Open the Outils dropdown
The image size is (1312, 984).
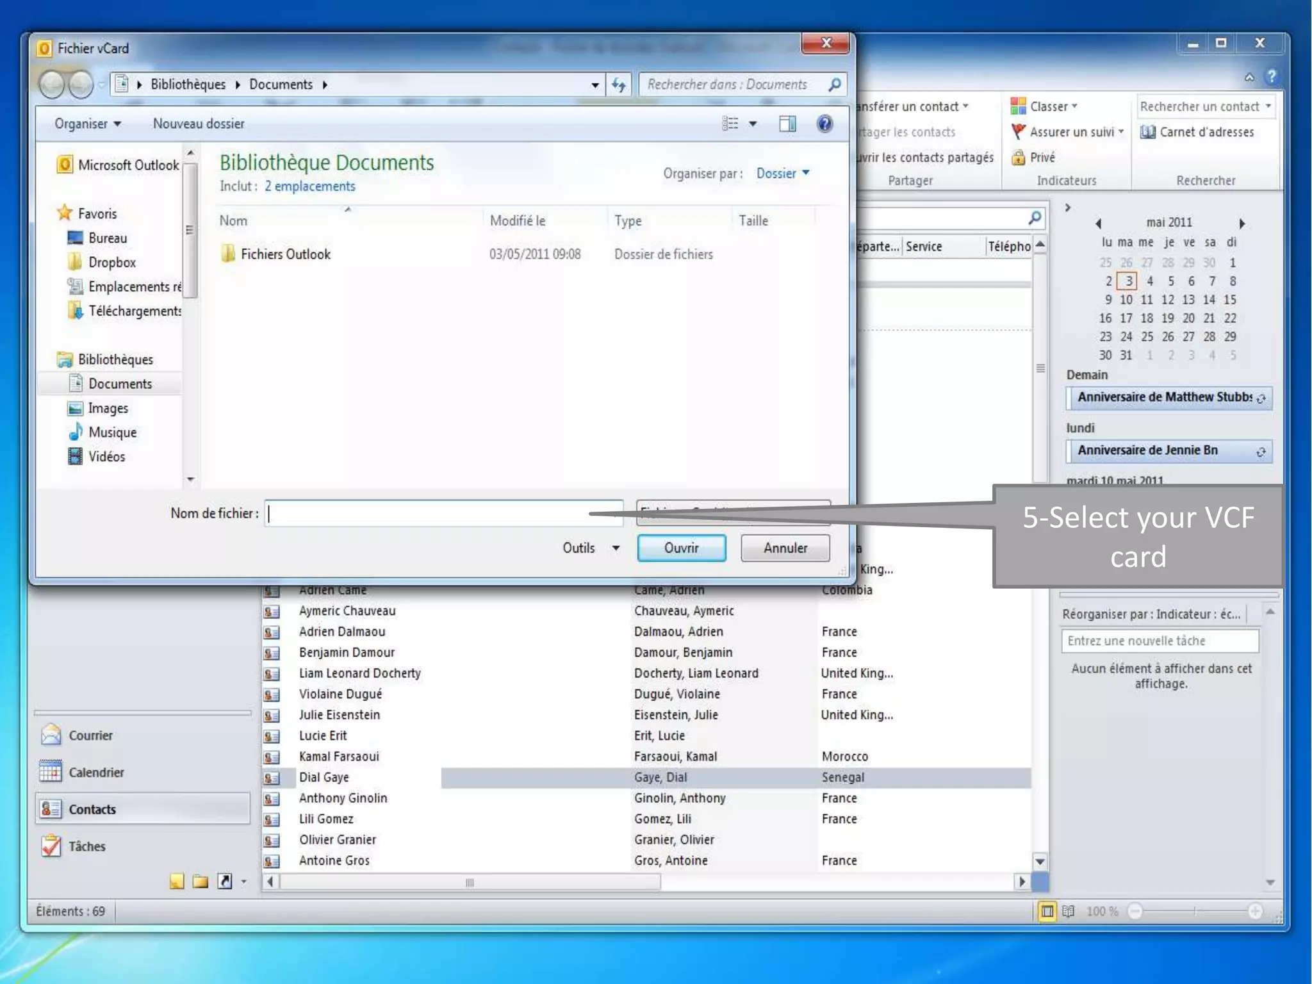point(590,548)
